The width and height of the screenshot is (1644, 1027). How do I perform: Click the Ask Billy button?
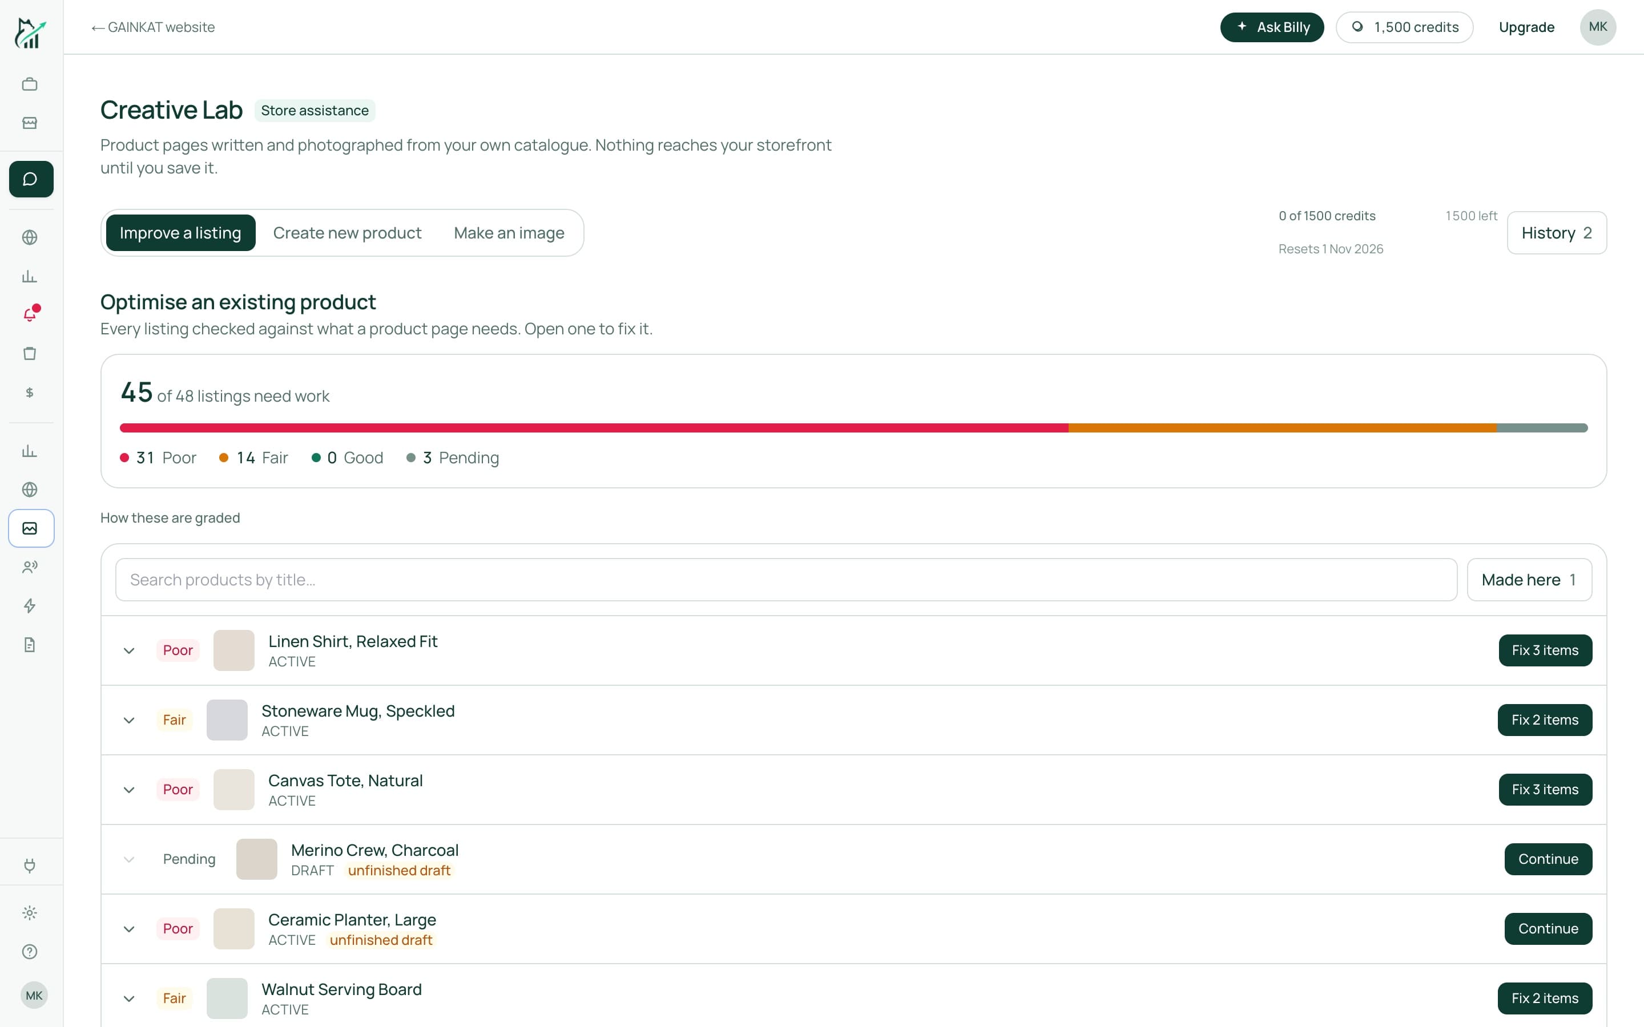(x=1272, y=27)
